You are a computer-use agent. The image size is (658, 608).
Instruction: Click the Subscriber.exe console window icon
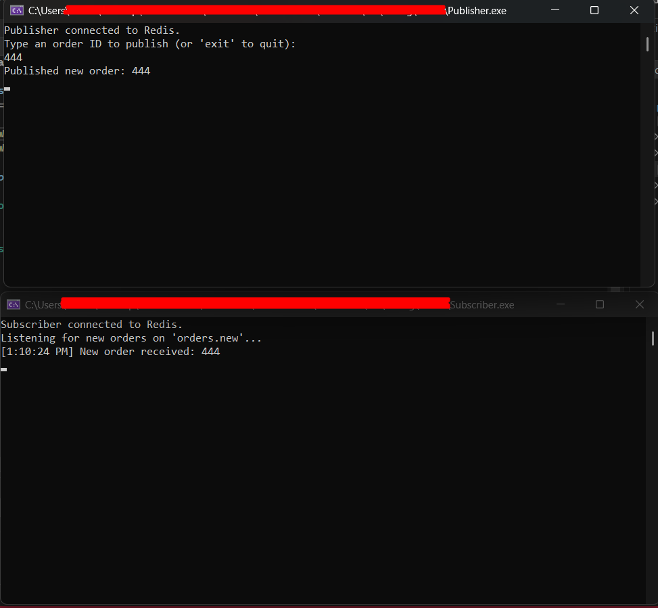(x=14, y=304)
